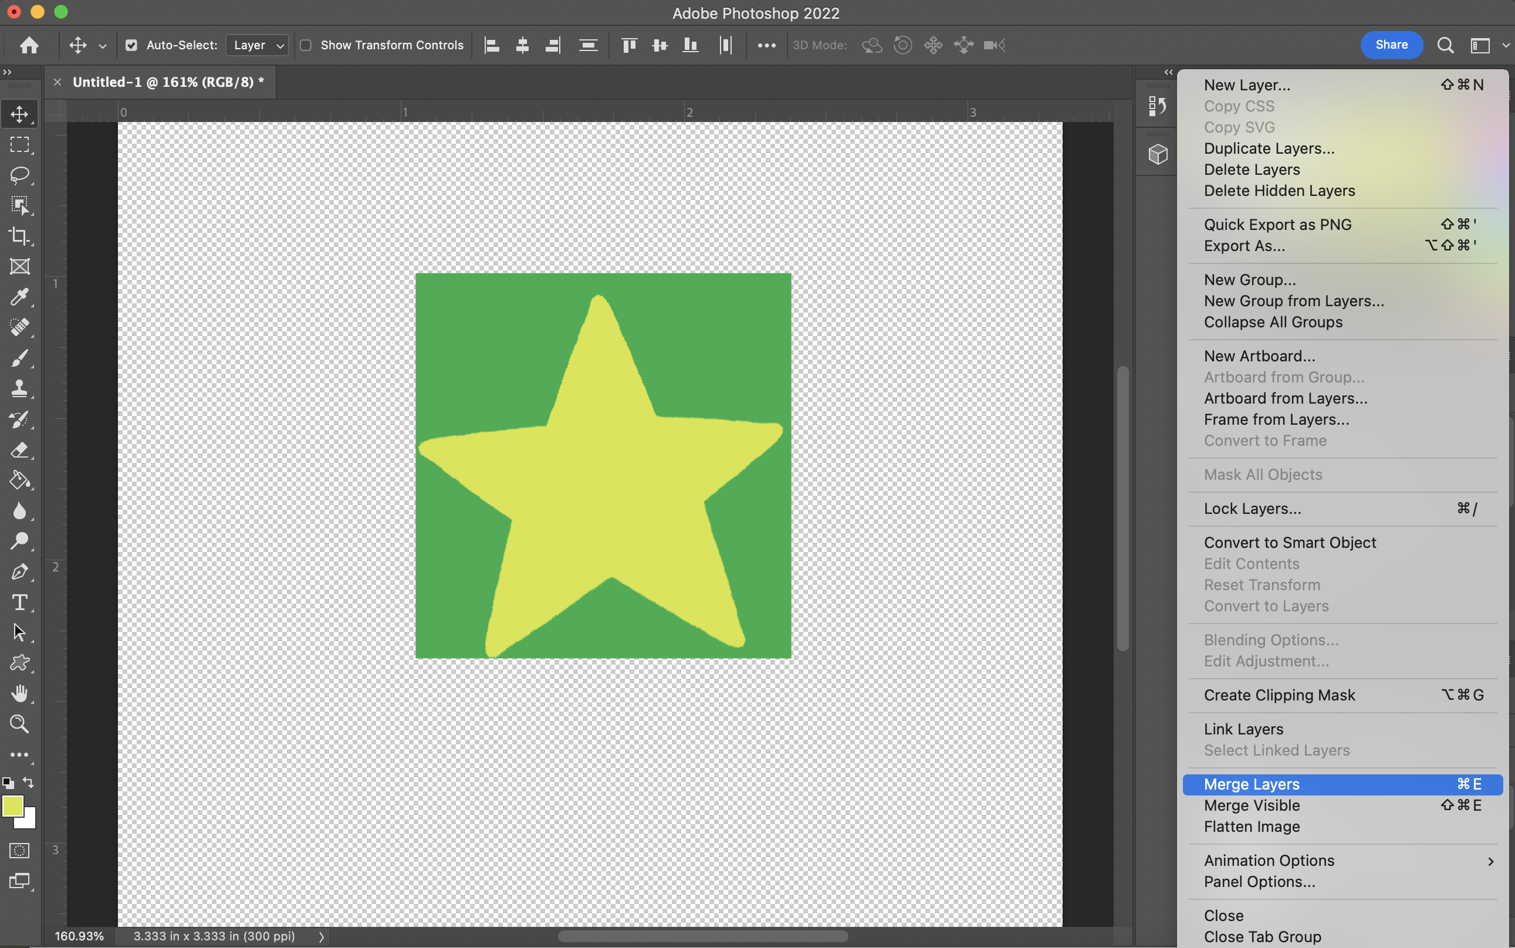Click the blue Share button
Screen dimensions: 1515x948
[x=1391, y=45]
